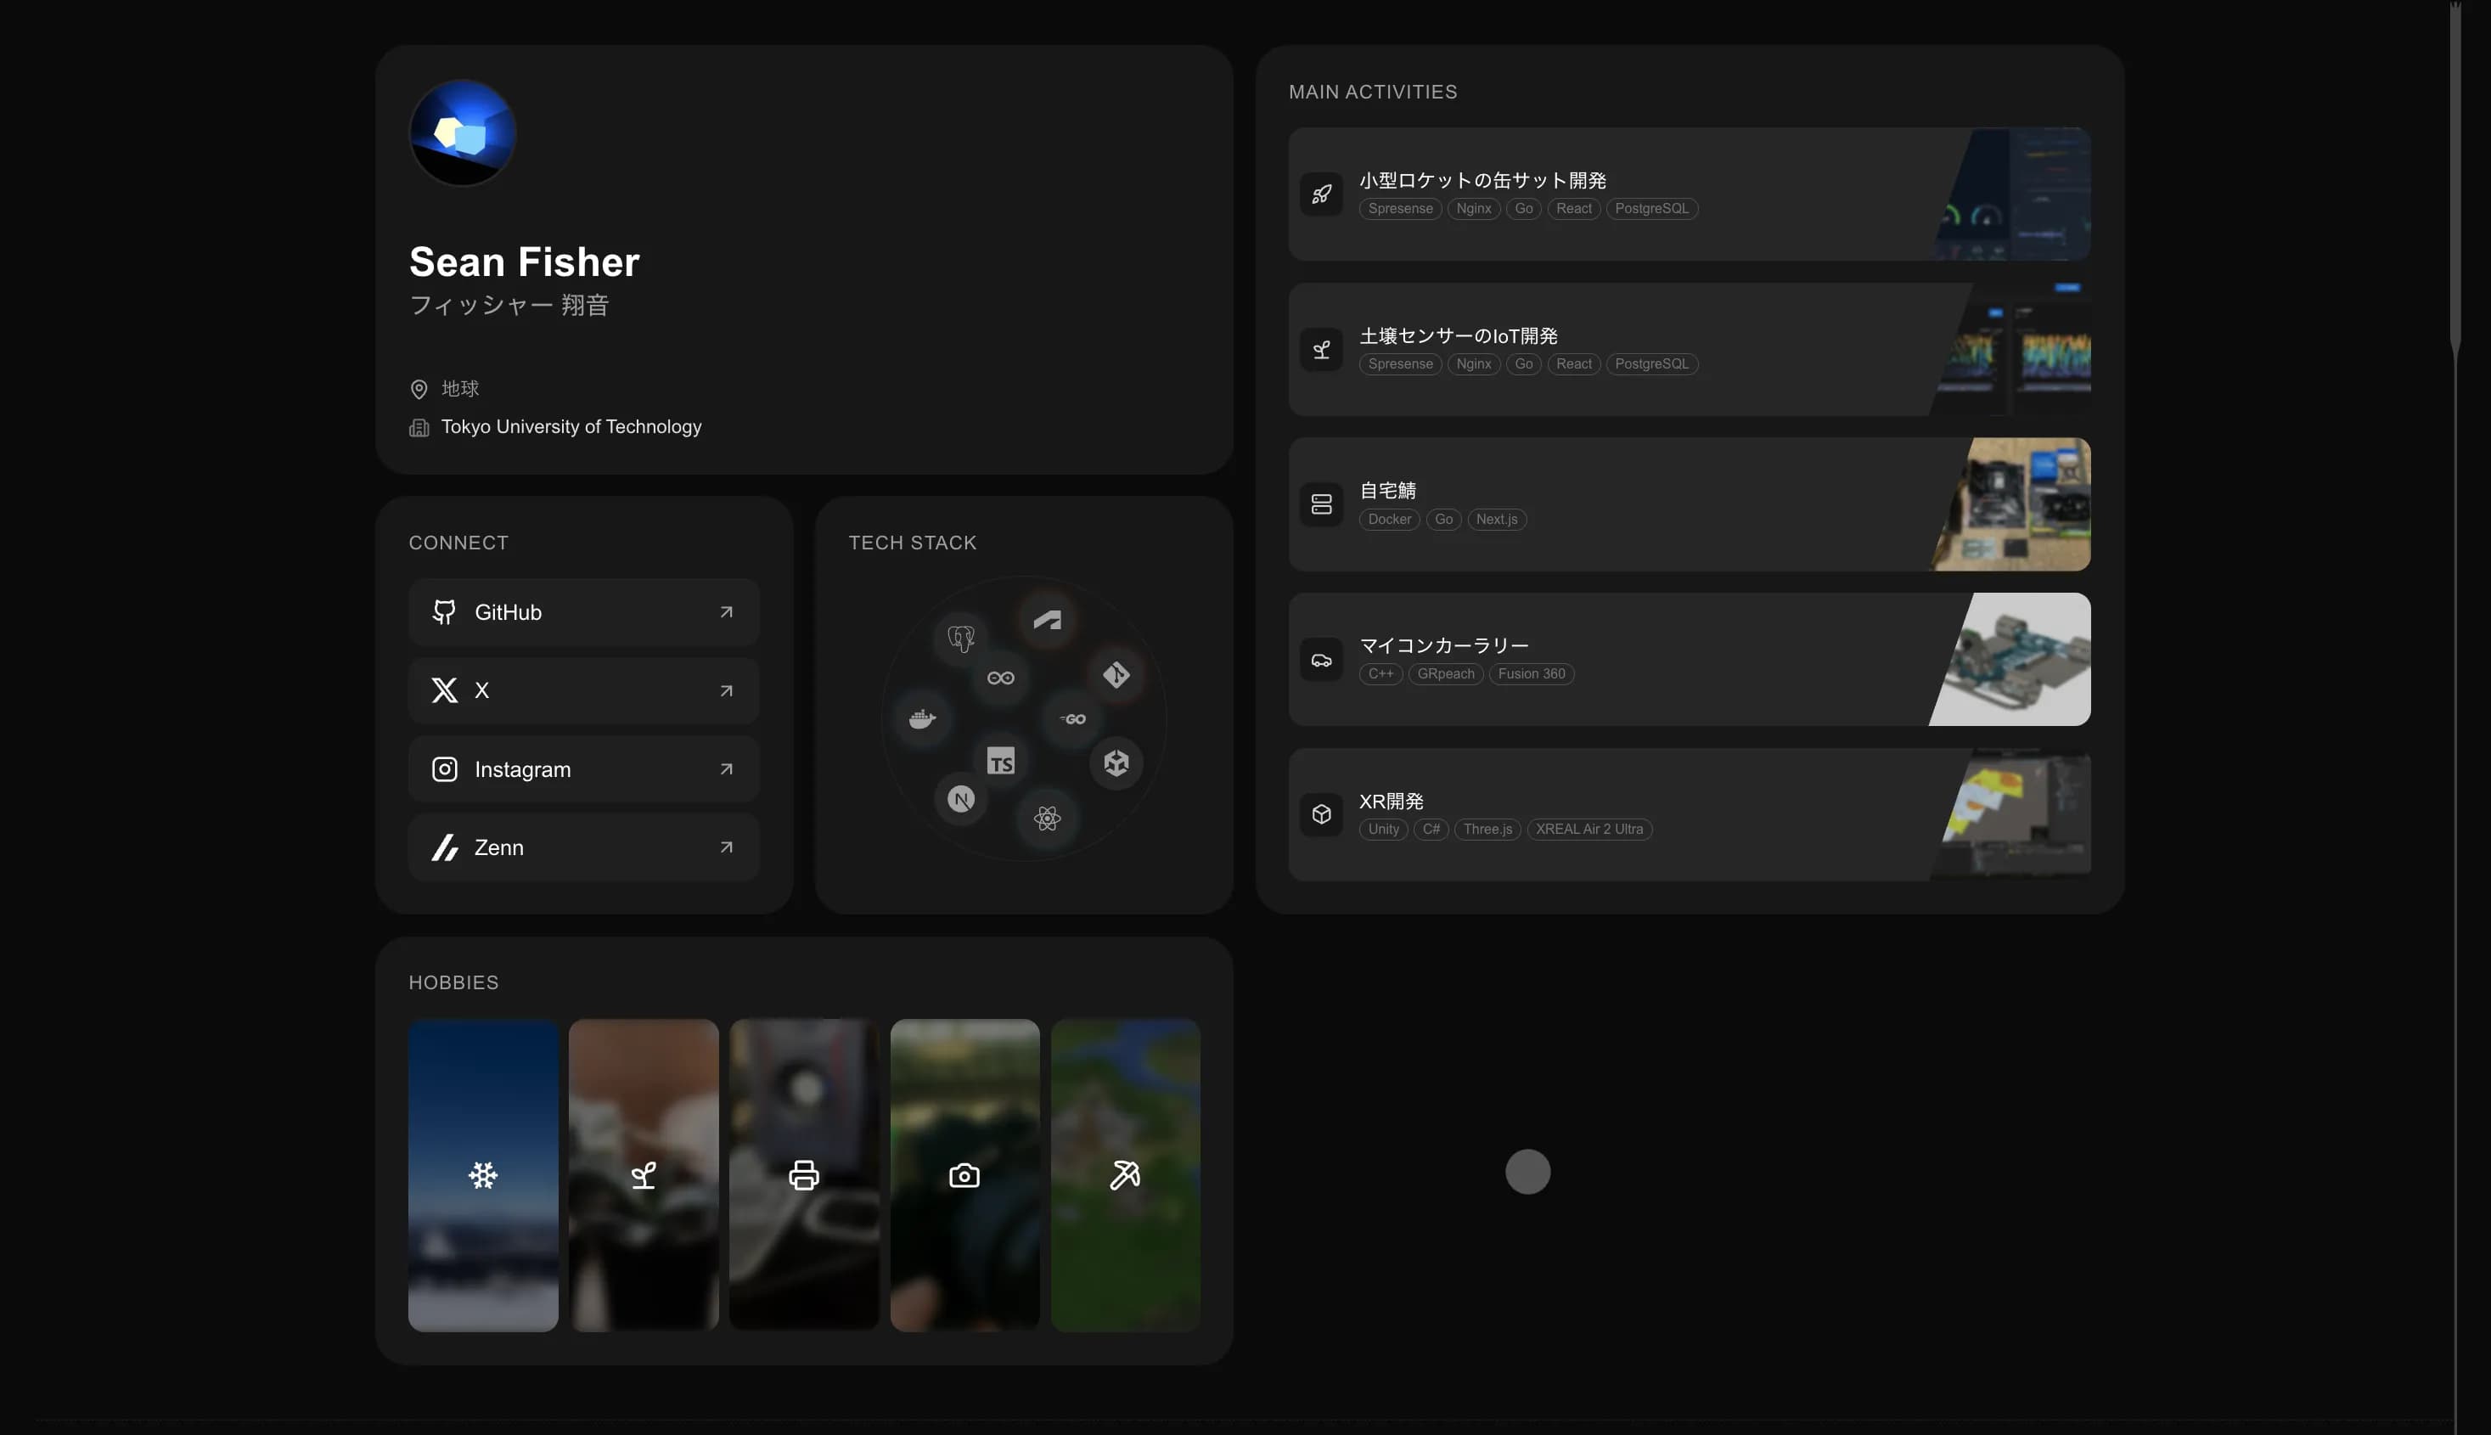
Task: Click the Next.js icon in tech stack
Action: [x=963, y=798]
